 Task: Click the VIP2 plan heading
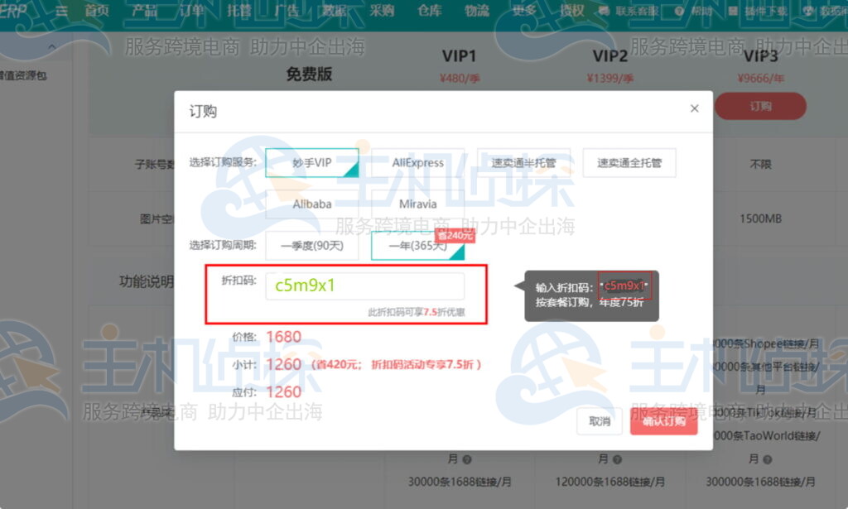click(610, 56)
